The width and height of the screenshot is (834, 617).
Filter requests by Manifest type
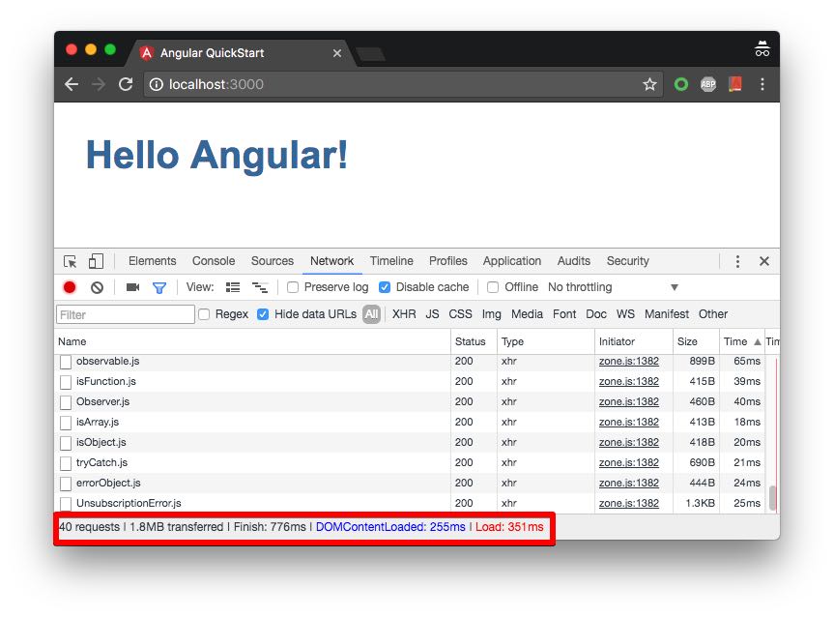[667, 314]
